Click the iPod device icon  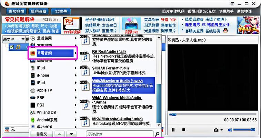33,68
